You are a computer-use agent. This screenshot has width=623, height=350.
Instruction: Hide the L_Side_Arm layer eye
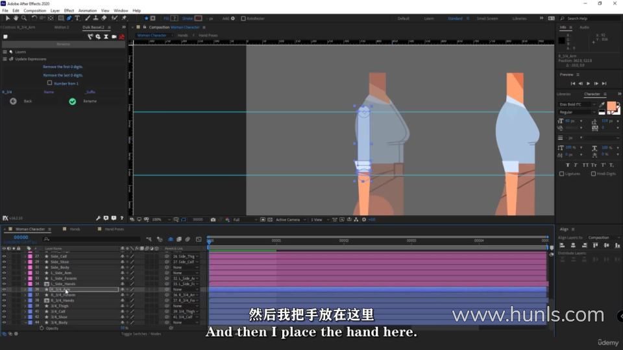click(x=4, y=273)
